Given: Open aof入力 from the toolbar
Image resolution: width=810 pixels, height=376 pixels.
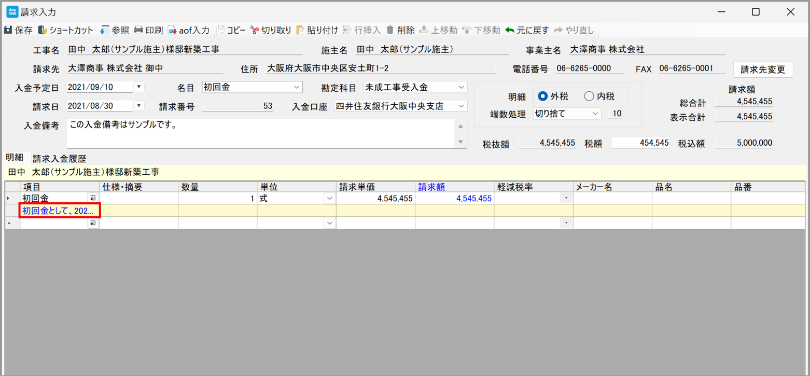Looking at the screenshot, I should pos(172,30).
